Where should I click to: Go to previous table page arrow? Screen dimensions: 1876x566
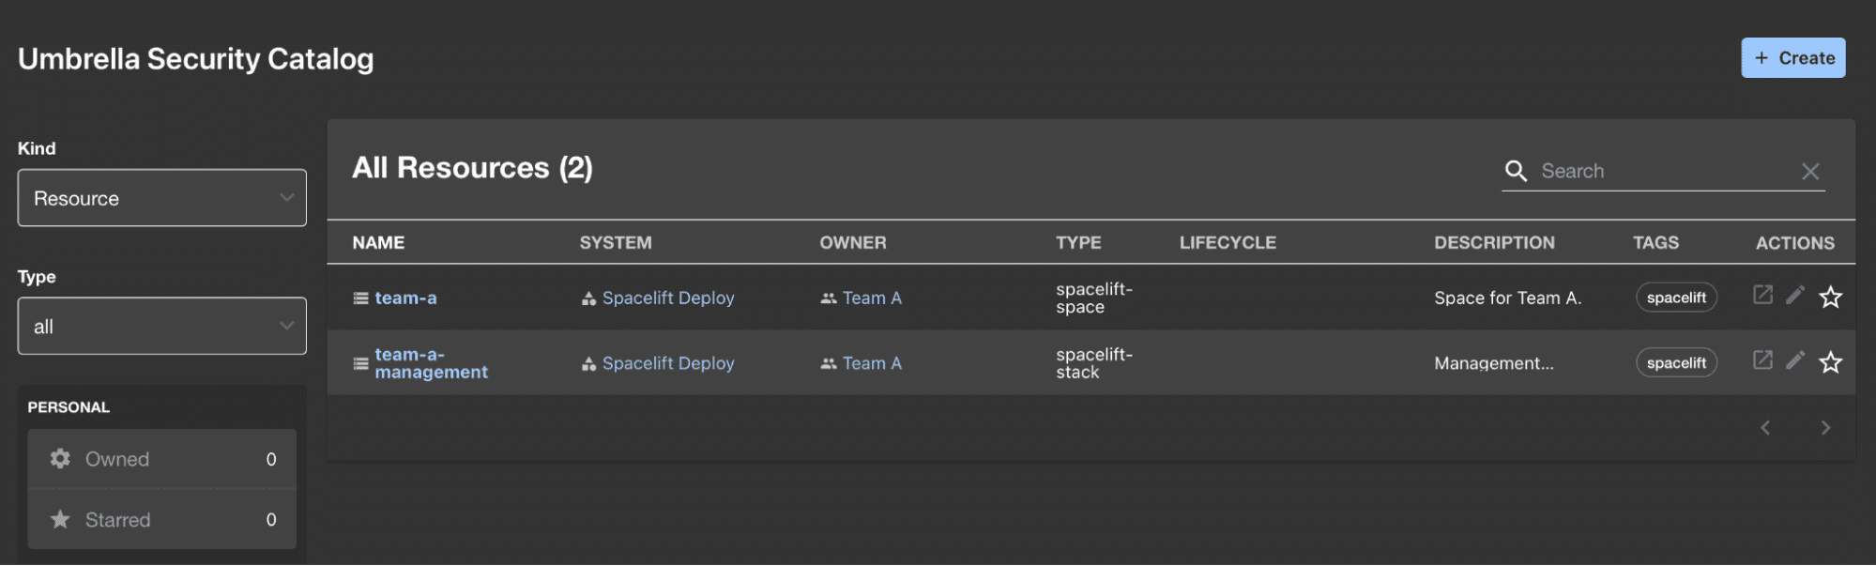(1765, 428)
